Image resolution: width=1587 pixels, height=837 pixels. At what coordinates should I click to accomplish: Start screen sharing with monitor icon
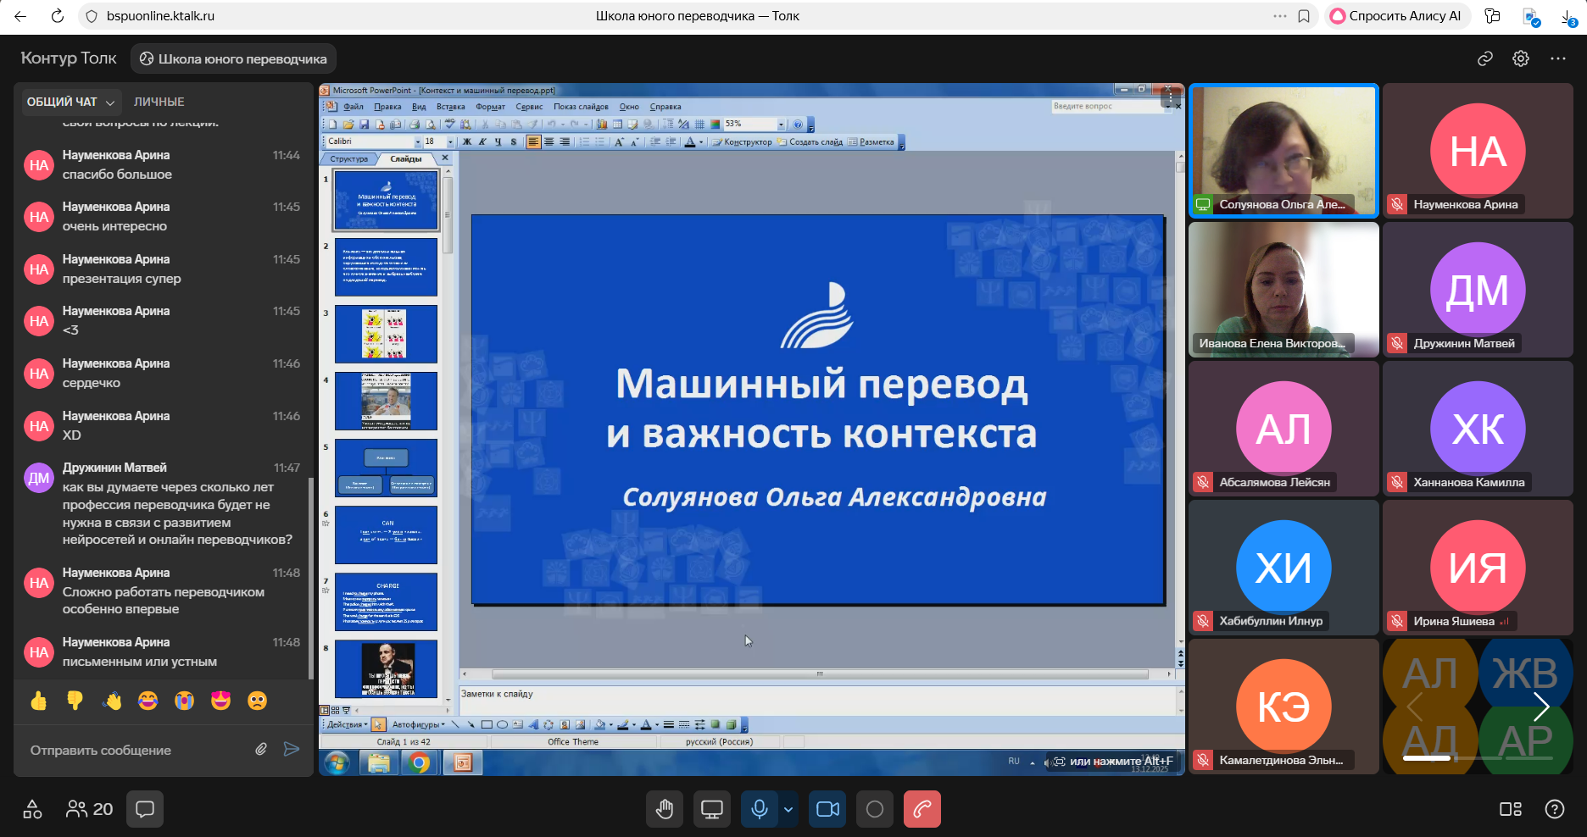click(x=712, y=809)
